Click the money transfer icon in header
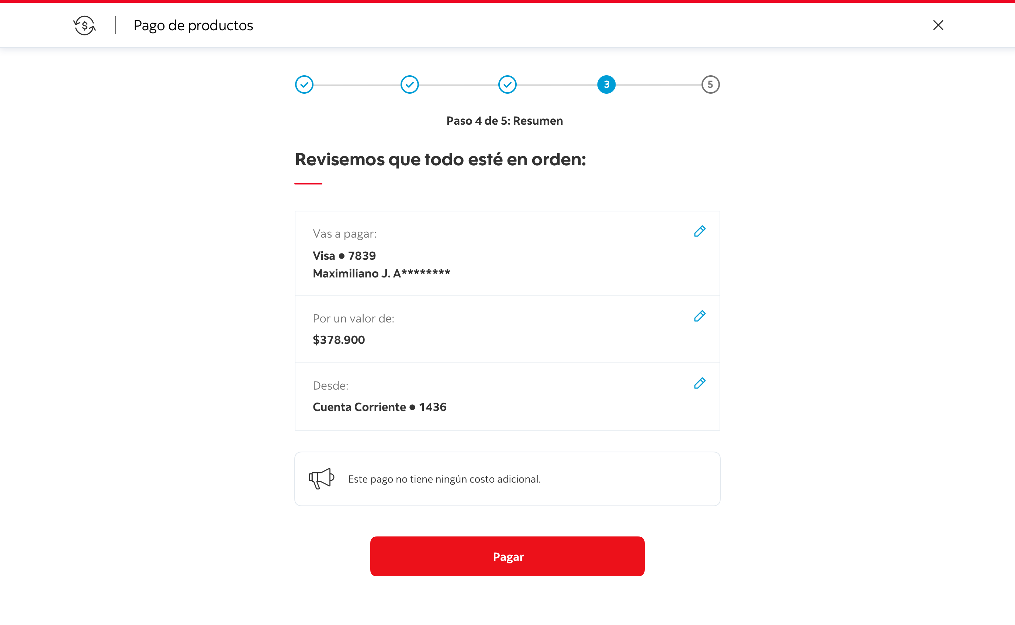Screen dimensions: 1015x625 (x=85, y=25)
